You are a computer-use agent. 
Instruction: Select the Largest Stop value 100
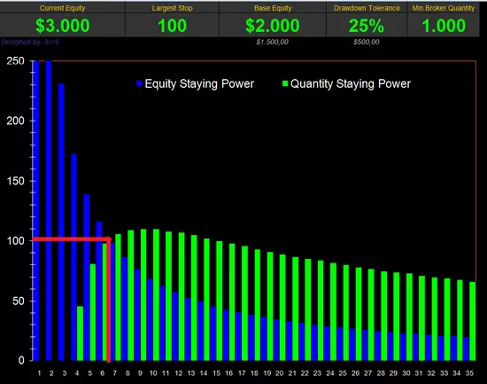tap(172, 26)
